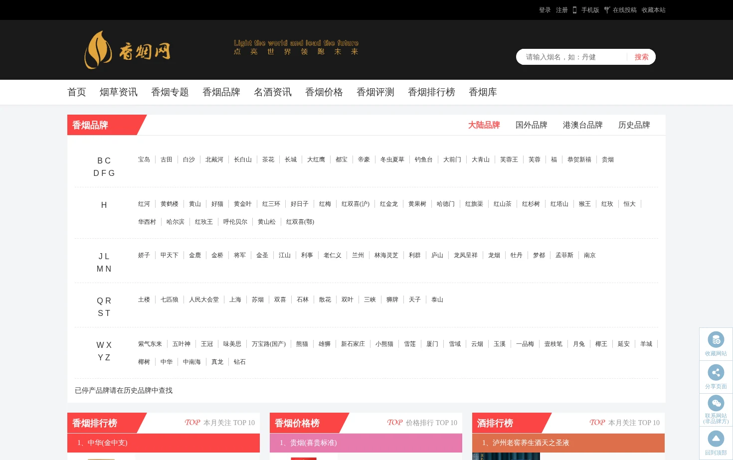
Task: Open 烟草资讯 navigation item
Action: click(x=119, y=92)
